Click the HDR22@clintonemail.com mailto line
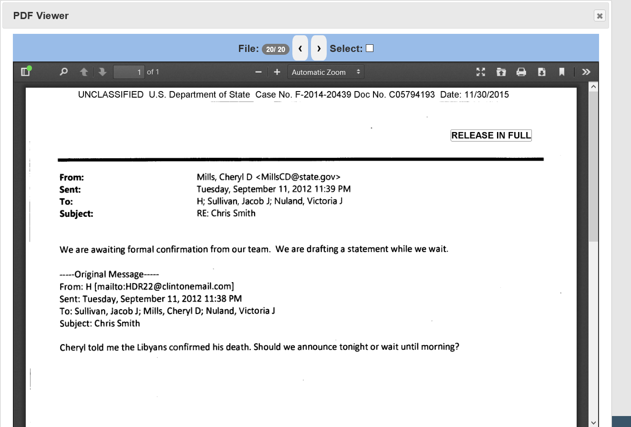This screenshot has width=631, height=427. (147, 286)
